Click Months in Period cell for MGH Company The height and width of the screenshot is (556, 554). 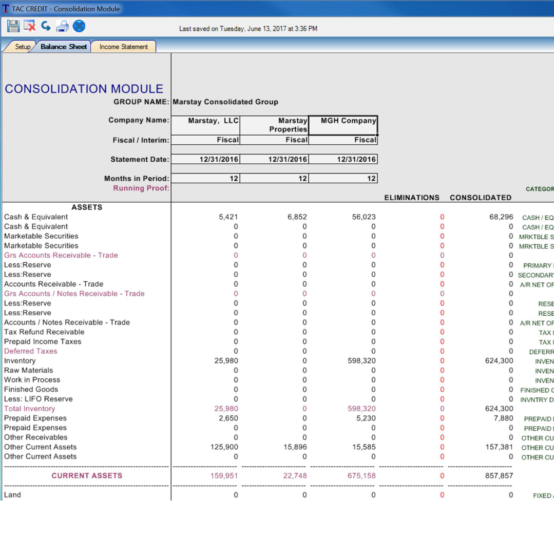(x=343, y=178)
